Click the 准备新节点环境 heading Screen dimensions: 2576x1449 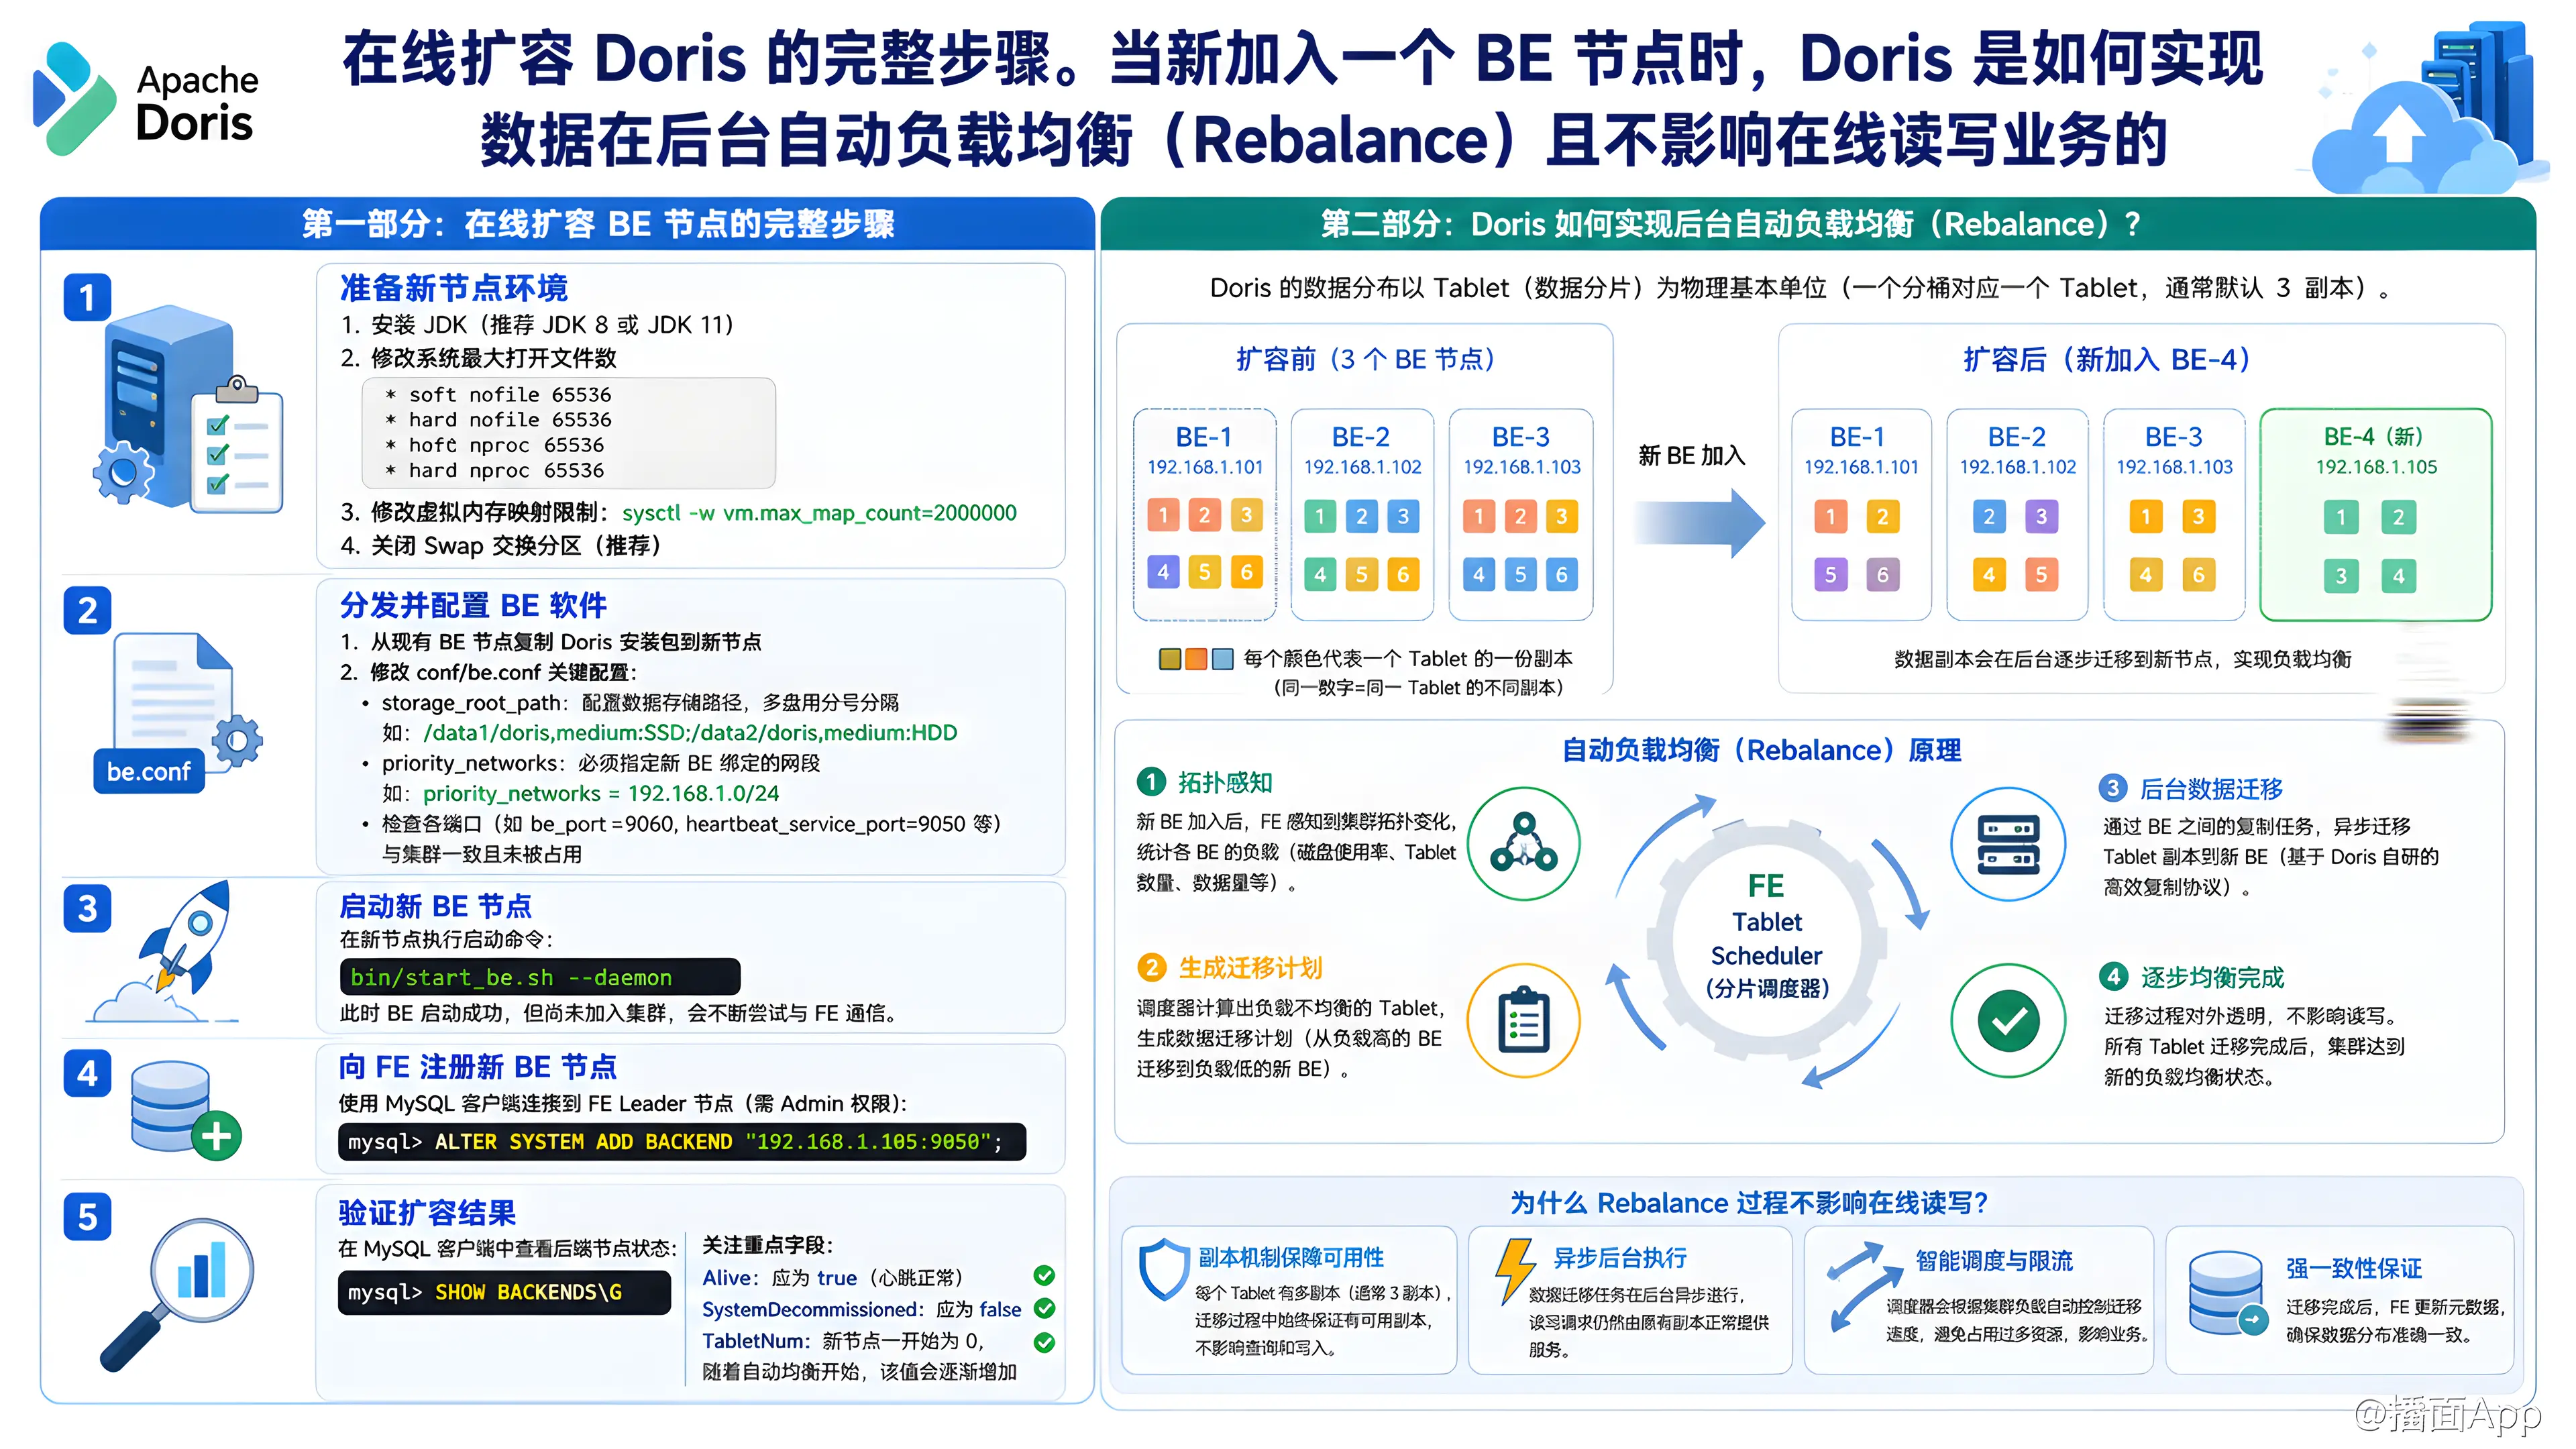point(454,288)
